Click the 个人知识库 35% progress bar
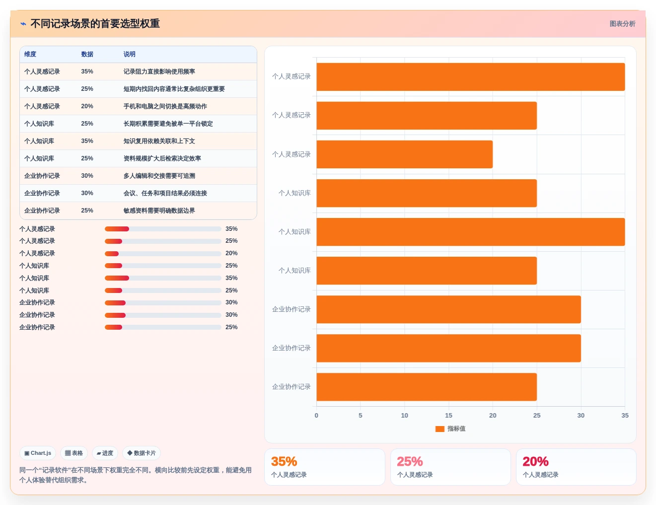Image resolution: width=656 pixels, height=505 pixels. (x=163, y=278)
